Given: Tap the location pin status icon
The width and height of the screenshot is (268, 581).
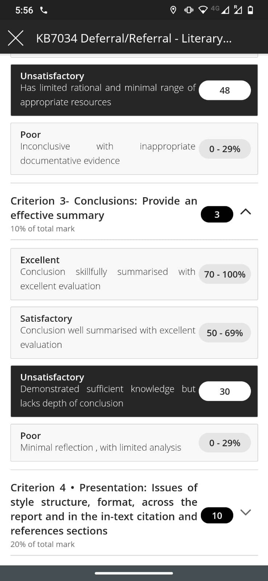Looking at the screenshot, I should point(173,10).
